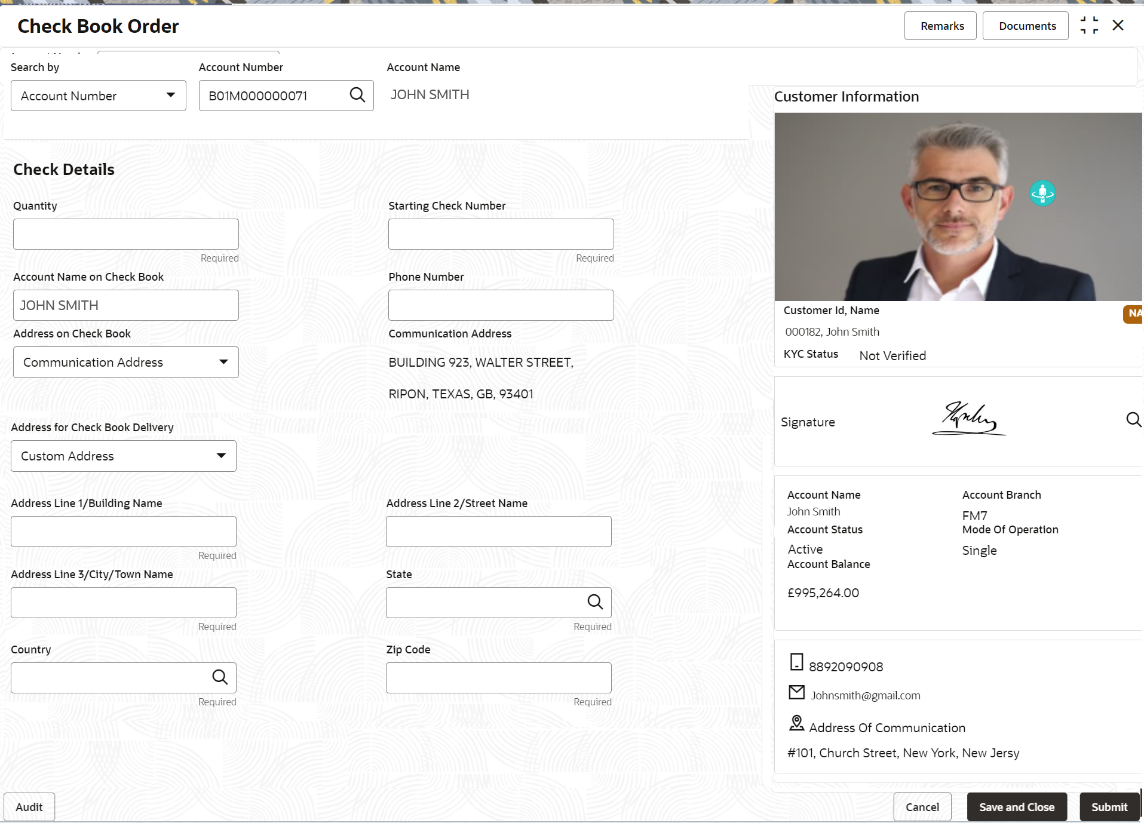
Task: Click Save and Close
Action: tap(1017, 807)
